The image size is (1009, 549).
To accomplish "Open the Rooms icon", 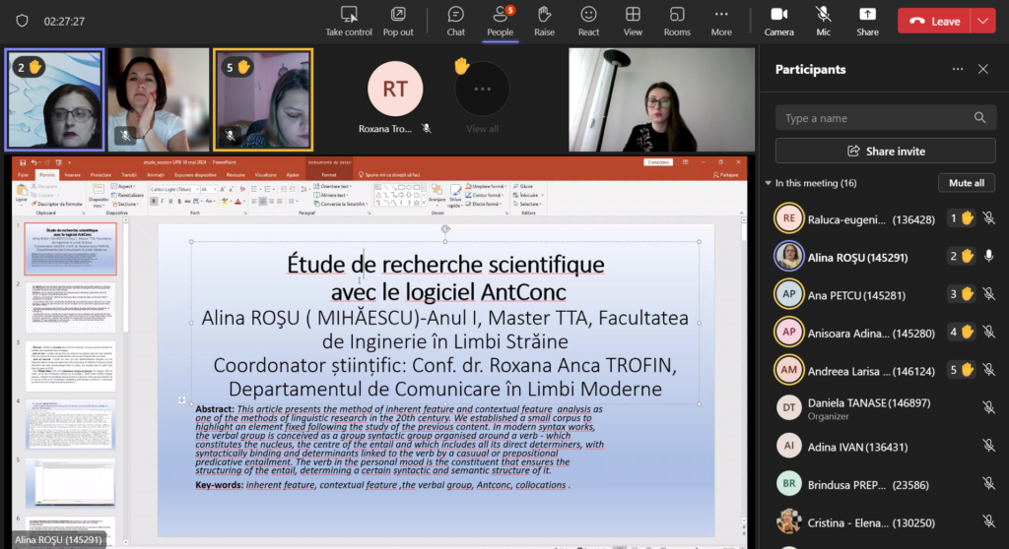I will (x=677, y=21).
